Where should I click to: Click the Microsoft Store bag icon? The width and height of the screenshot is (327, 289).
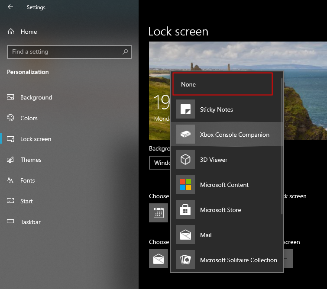[x=185, y=210]
